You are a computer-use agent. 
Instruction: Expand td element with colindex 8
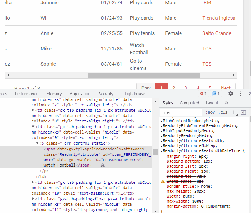pyautogui.click(x=33, y=110)
